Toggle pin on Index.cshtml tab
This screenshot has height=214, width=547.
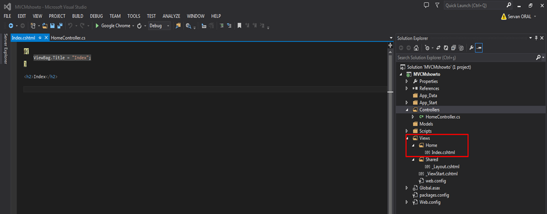point(40,38)
